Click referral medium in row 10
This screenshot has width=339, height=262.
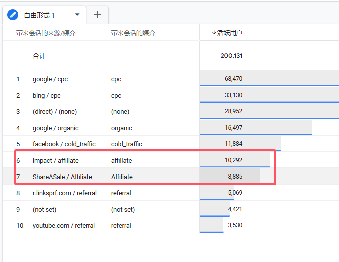coord(121,226)
